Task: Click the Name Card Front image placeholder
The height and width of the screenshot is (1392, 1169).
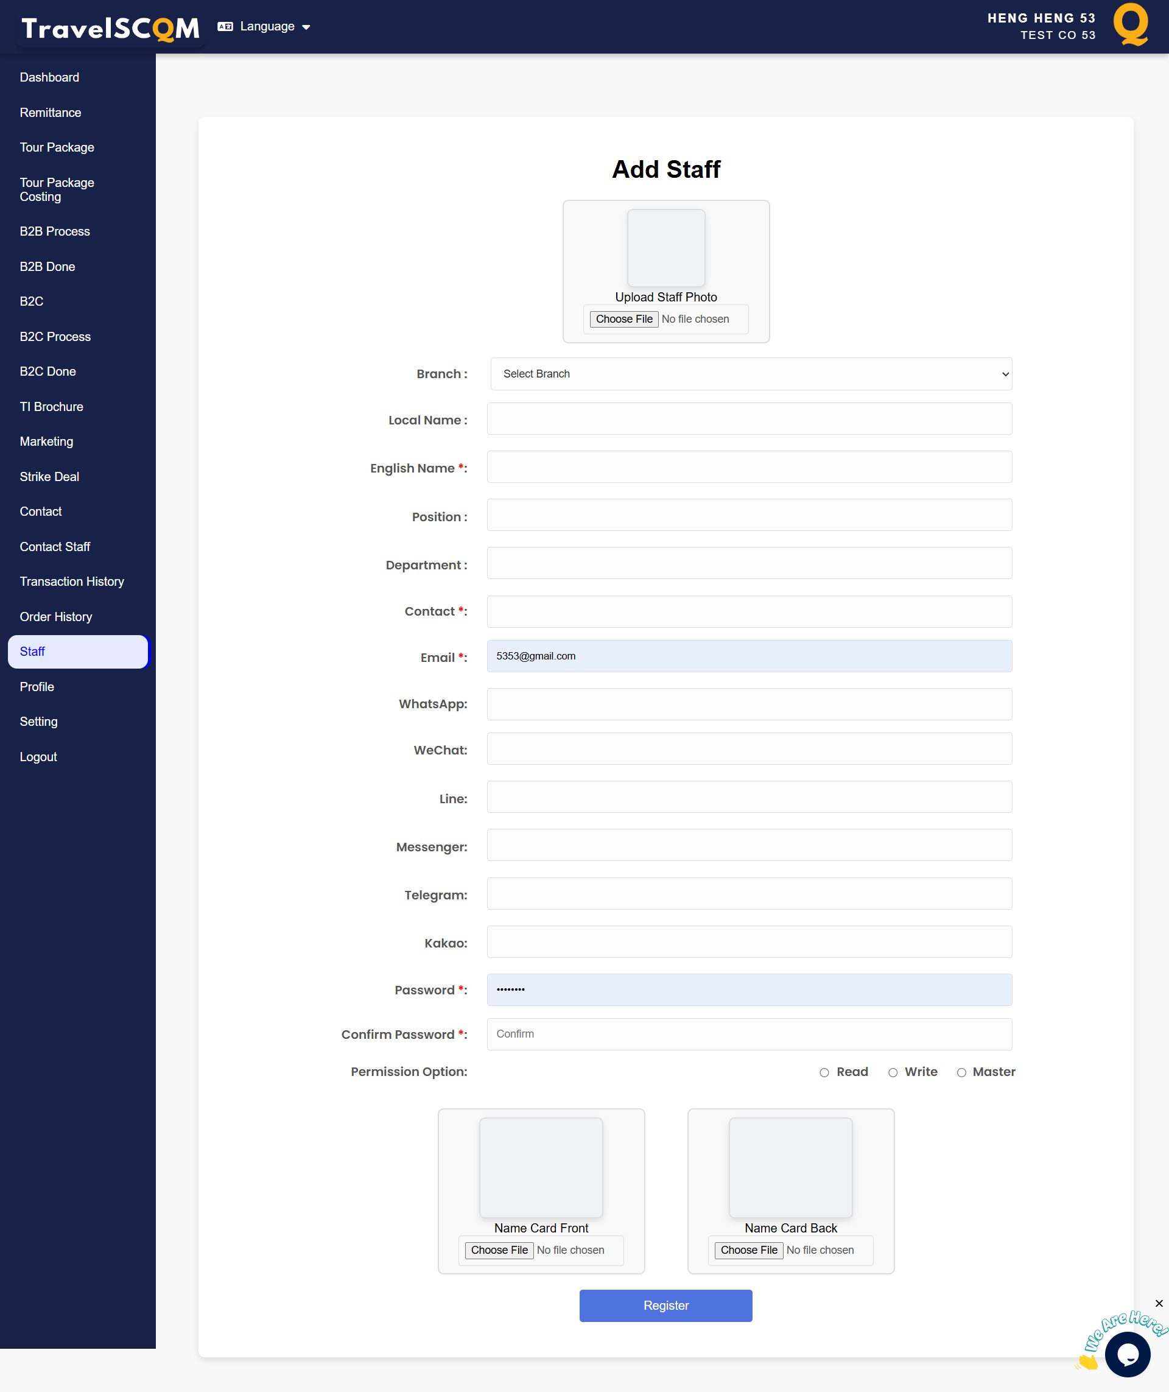Action: [541, 1167]
